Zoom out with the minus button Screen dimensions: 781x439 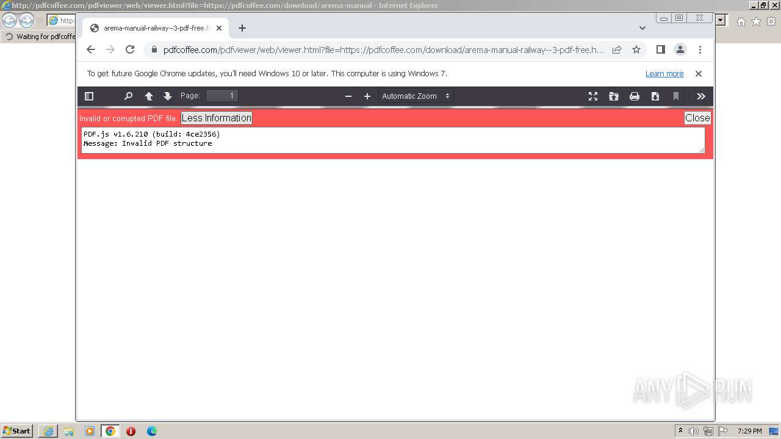click(348, 96)
